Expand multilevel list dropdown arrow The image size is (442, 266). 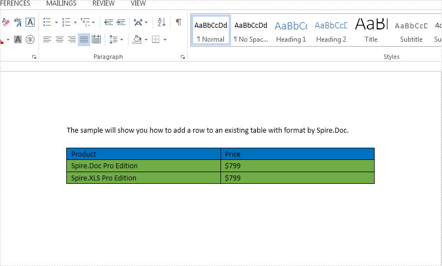tap(94, 22)
